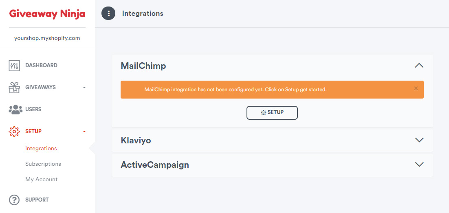The height and width of the screenshot is (213, 449).
Task: Go to Subscriptions in sidebar
Action: 43,164
